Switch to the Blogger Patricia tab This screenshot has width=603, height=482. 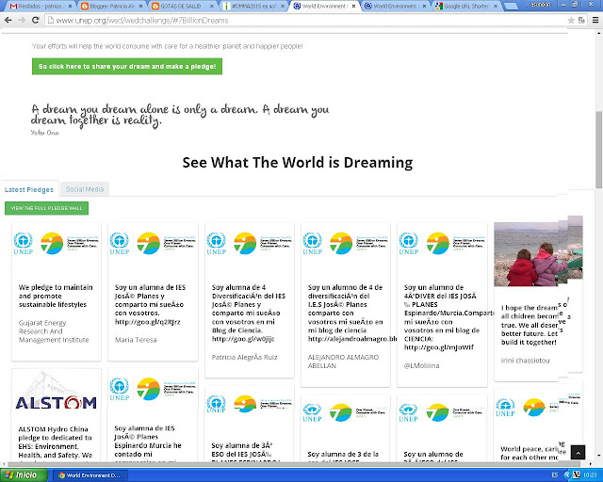[110, 7]
